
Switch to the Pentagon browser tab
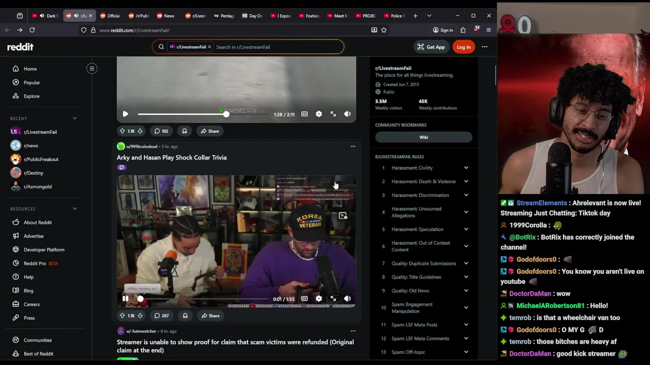pyautogui.click(x=223, y=16)
